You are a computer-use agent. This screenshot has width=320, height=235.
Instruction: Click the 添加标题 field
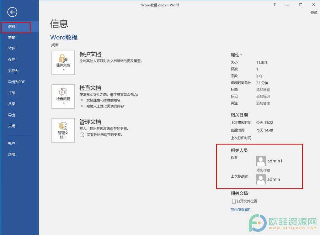[263, 89]
